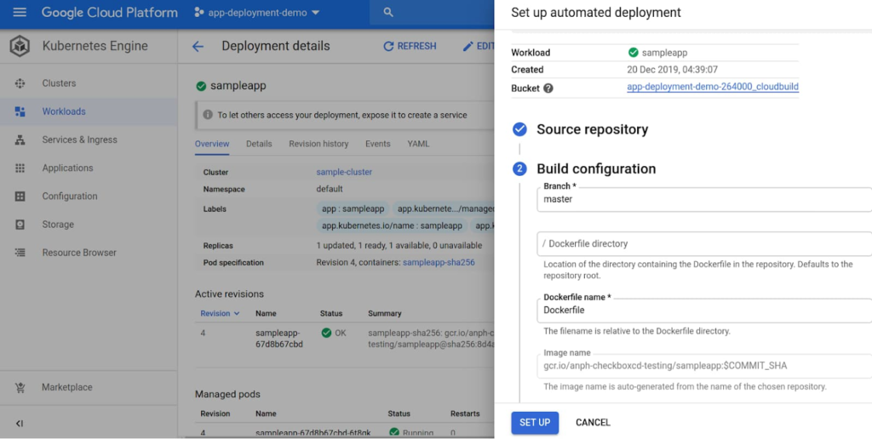Click the 'app : sampleapp' label chip
This screenshot has width=872, height=439.
(353, 209)
